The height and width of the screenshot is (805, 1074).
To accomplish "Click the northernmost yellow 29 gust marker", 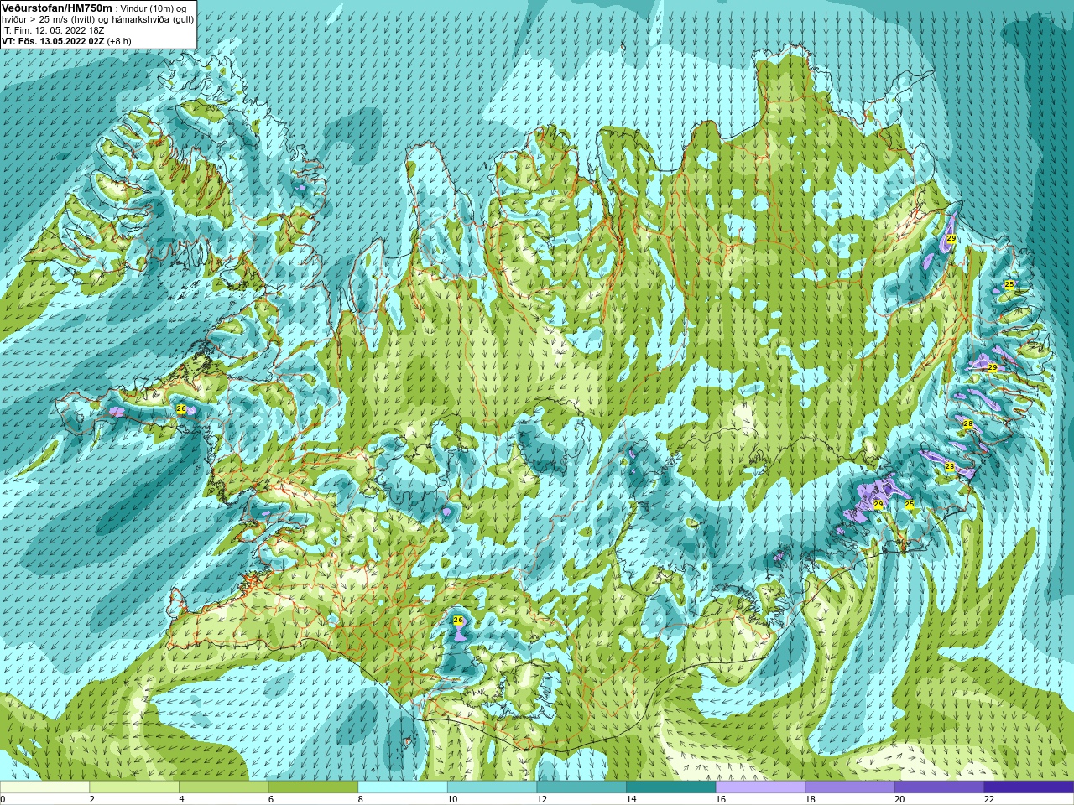I will (951, 239).
